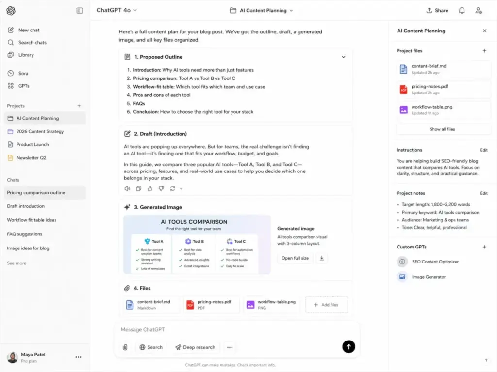Open more composer tools ellipsis
This screenshot has width=497, height=372.
pos(230,347)
